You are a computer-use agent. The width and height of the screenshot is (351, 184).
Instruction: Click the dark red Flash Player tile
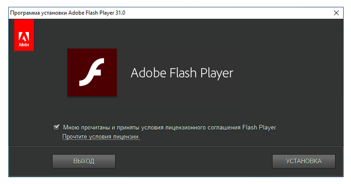tap(92, 72)
